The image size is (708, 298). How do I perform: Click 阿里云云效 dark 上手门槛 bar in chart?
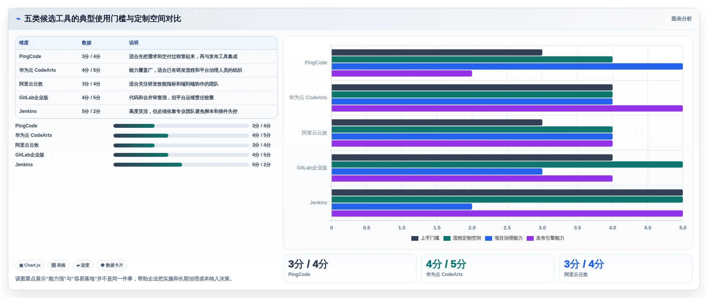(437, 122)
